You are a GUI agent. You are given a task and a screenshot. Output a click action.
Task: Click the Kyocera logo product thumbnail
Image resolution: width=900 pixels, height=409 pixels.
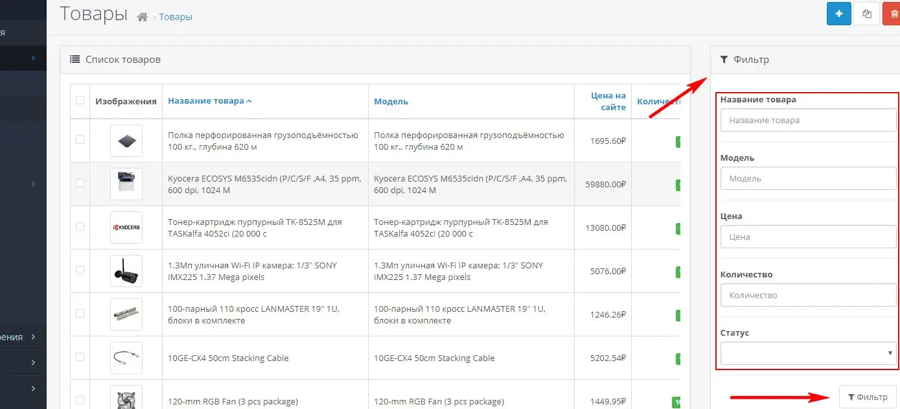[x=126, y=228]
